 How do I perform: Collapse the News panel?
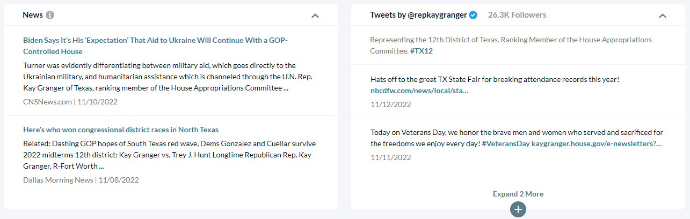315,16
